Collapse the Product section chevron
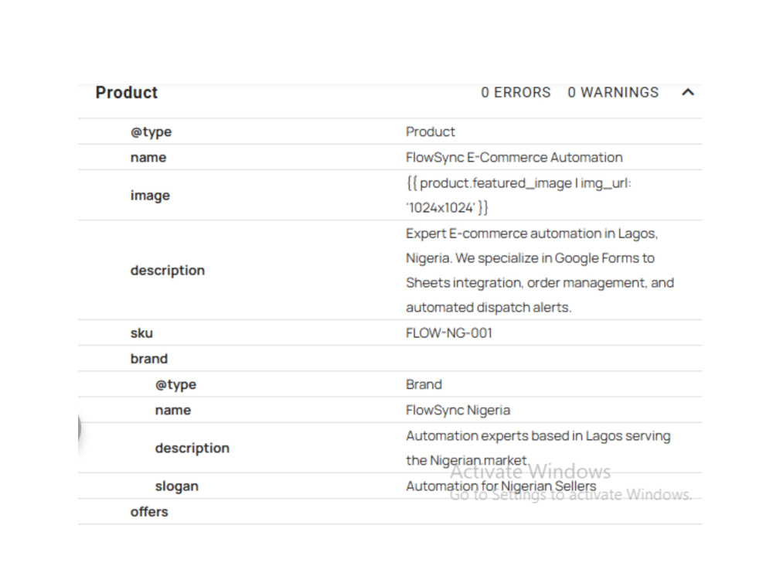The height and width of the screenshot is (580, 773). tap(688, 92)
